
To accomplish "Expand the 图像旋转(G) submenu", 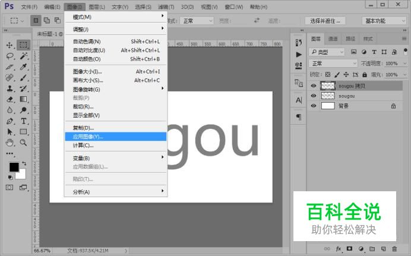I will tap(116, 89).
